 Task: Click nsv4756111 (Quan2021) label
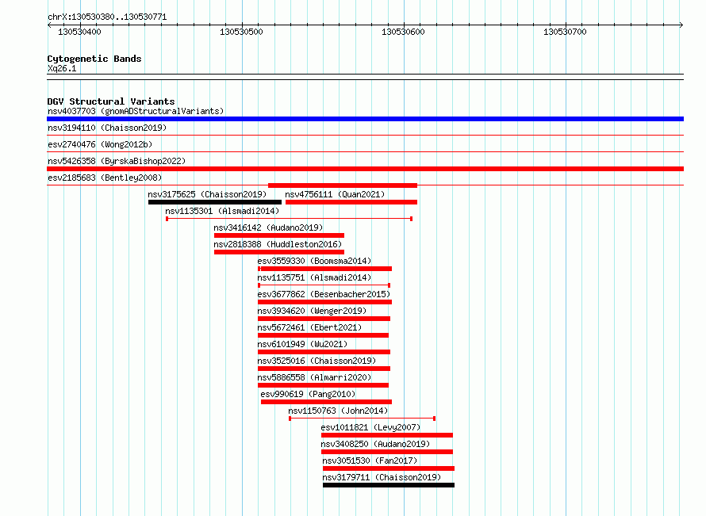[x=335, y=194]
